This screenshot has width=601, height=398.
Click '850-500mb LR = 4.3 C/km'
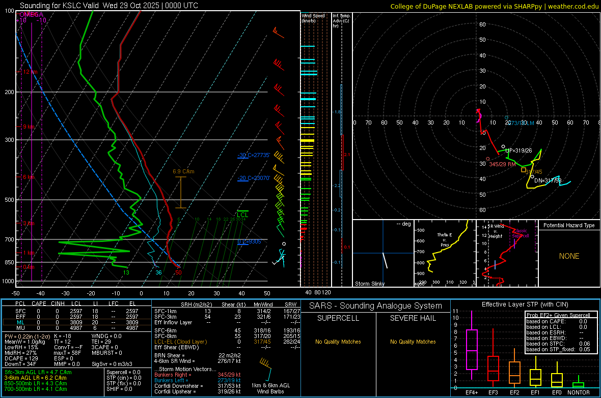pyautogui.click(x=36, y=383)
